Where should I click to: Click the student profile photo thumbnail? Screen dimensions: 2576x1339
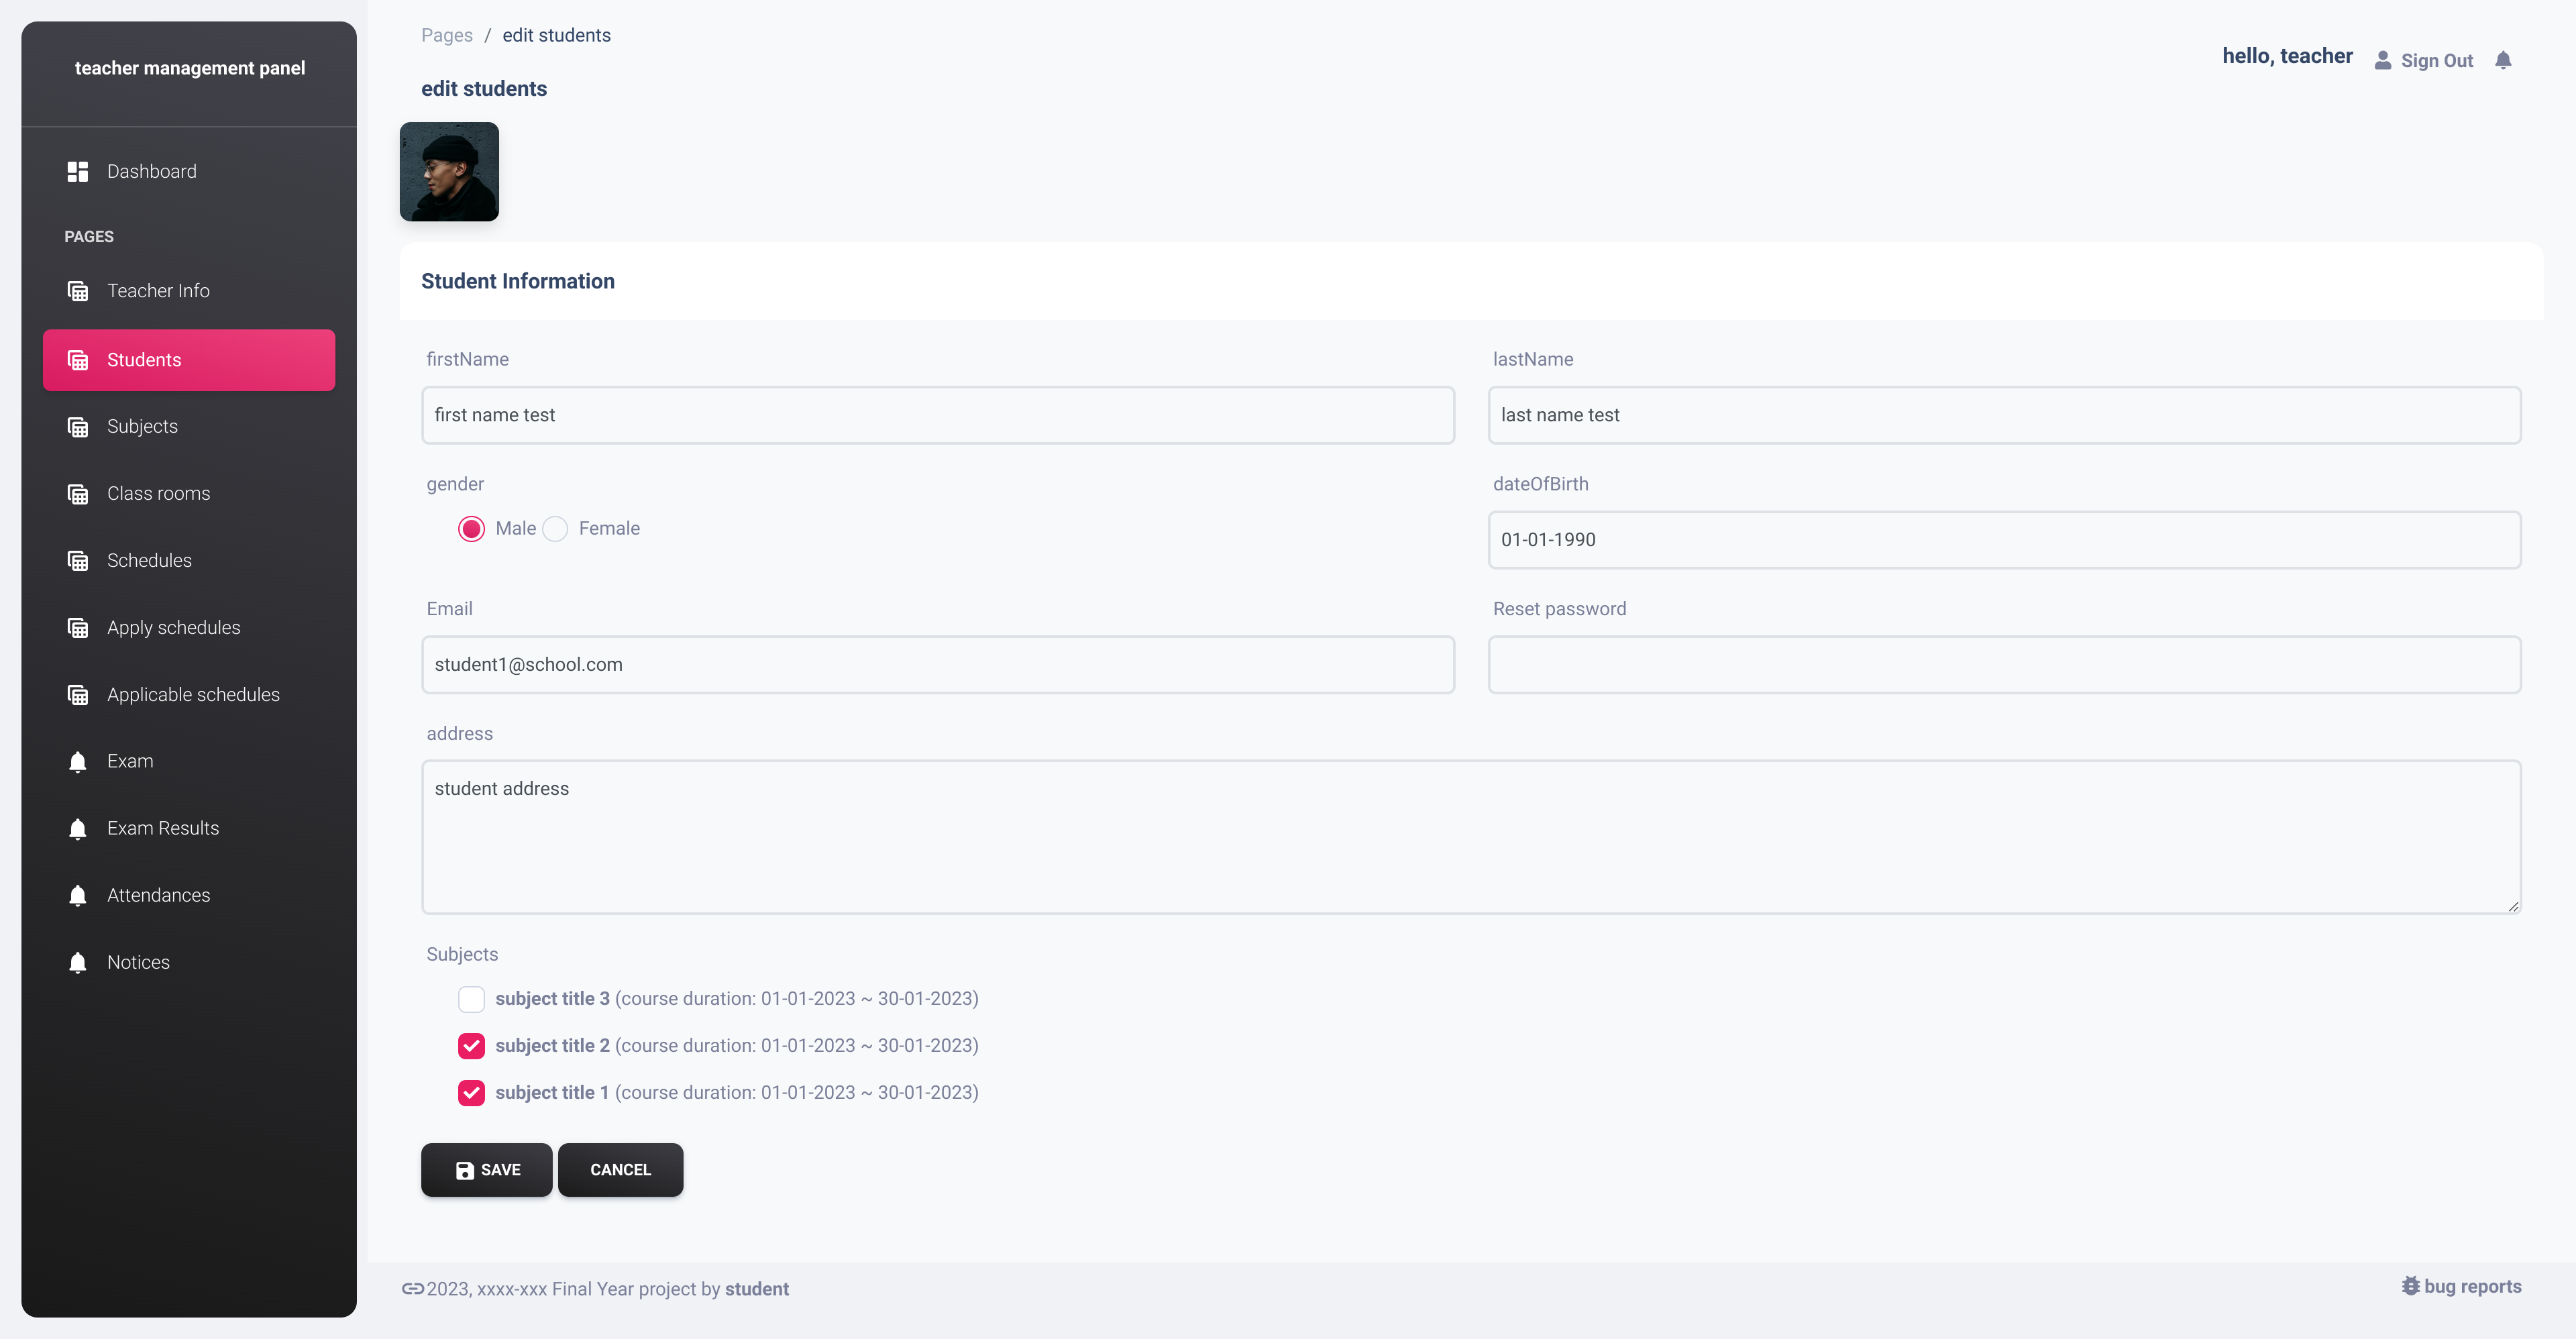pos(449,172)
